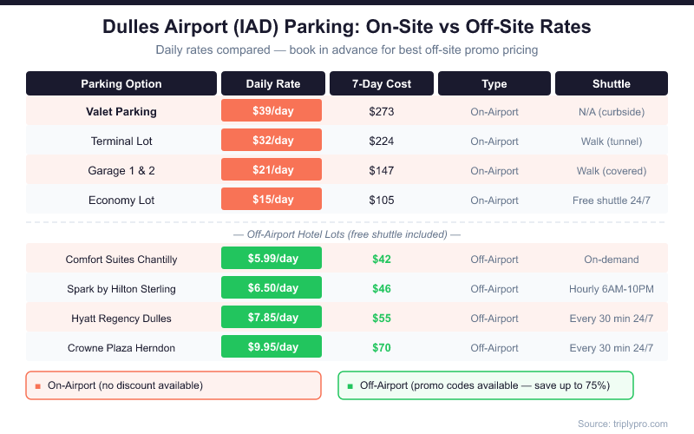Click the $6.50/day Spark by Hilton badge
Viewport: 694px width, 434px height.
pyautogui.click(x=272, y=288)
